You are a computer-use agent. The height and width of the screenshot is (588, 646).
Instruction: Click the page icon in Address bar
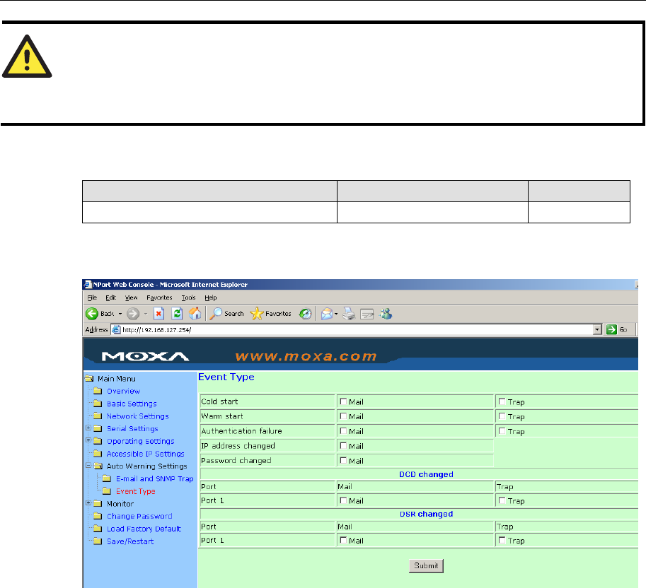[117, 329]
